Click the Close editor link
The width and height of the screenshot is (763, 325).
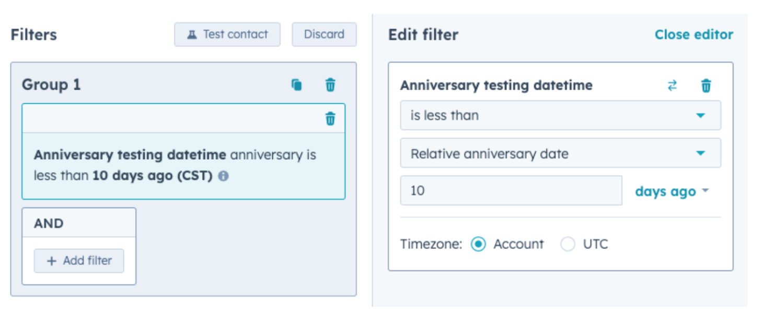point(693,35)
